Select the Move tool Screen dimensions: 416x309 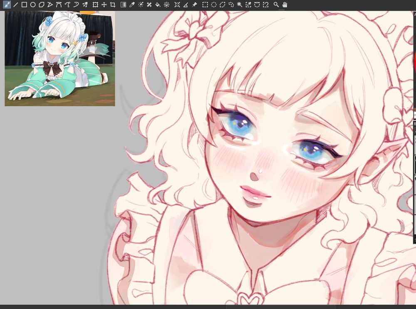104,5
